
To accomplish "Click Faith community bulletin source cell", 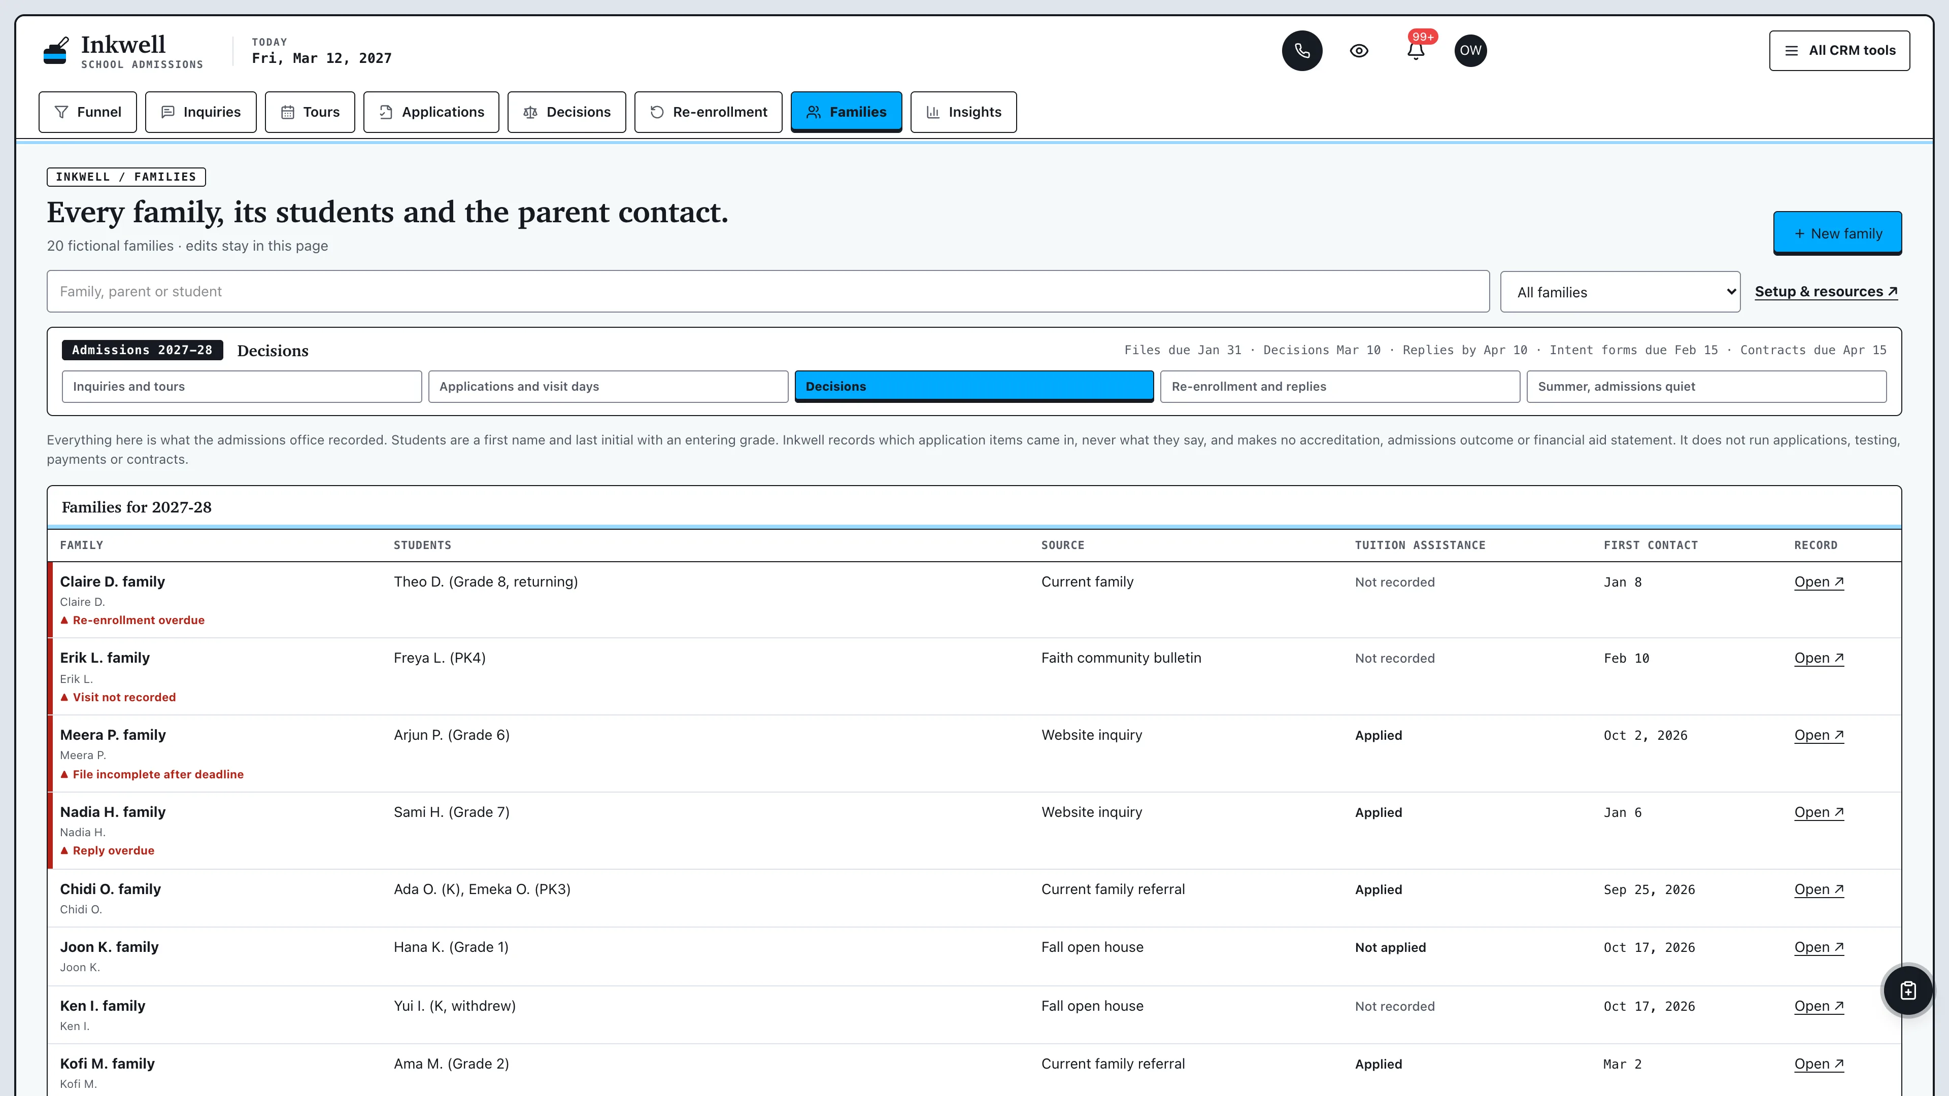I will pyautogui.click(x=1121, y=658).
